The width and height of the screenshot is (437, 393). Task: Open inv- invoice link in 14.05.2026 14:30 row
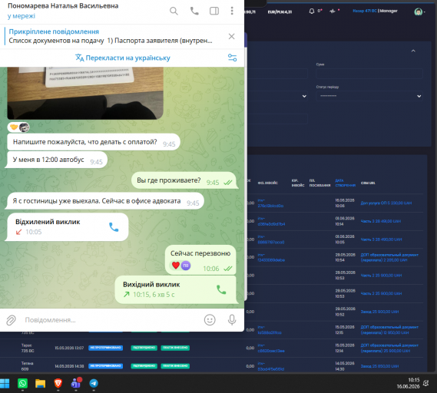pyautogui.click(x=271, y=366)
